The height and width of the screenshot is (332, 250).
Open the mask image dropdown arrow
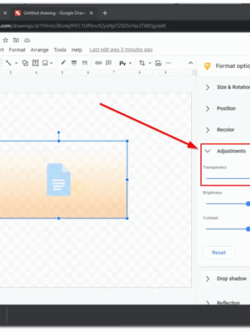pos(150,63)
